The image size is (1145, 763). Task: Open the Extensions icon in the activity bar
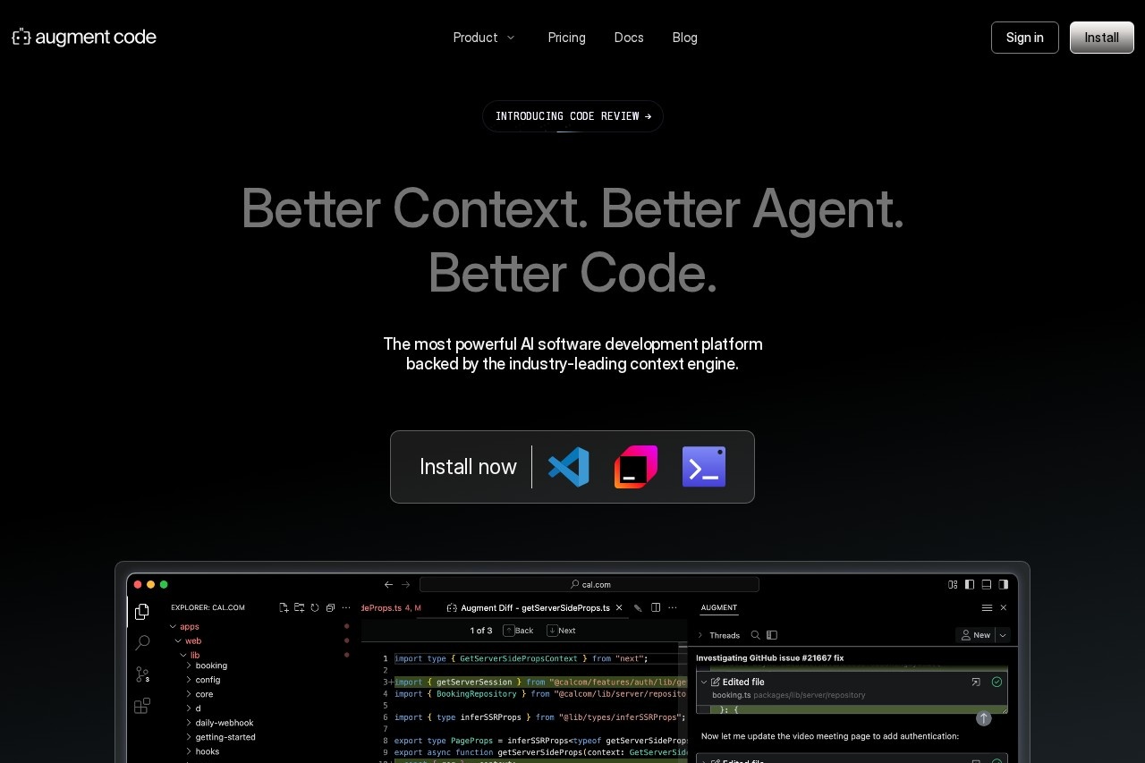pos(140,707)
